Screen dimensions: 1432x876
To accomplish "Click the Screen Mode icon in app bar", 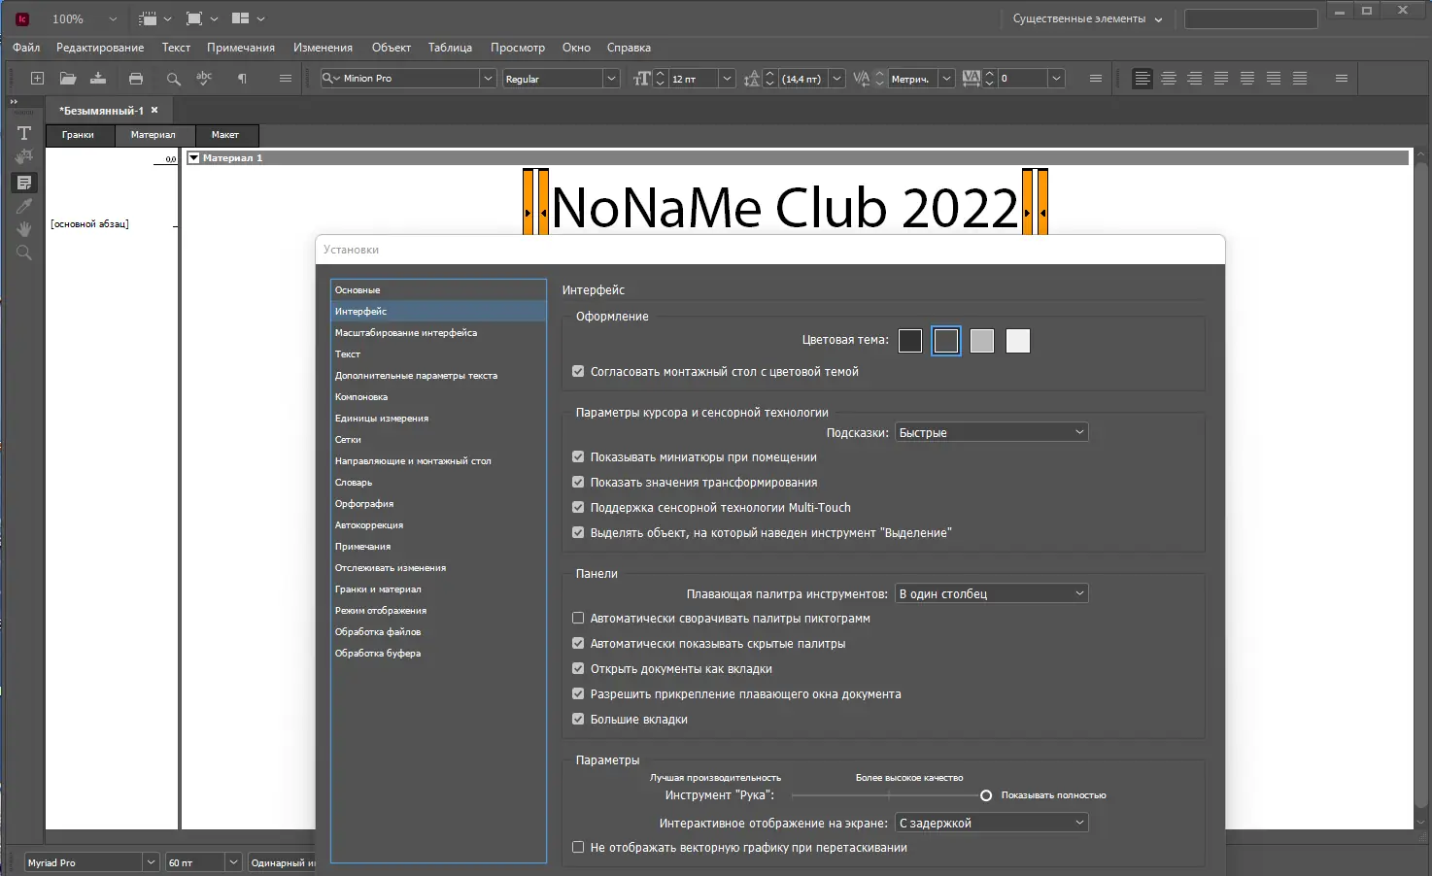I will click(x=201, y=18).
